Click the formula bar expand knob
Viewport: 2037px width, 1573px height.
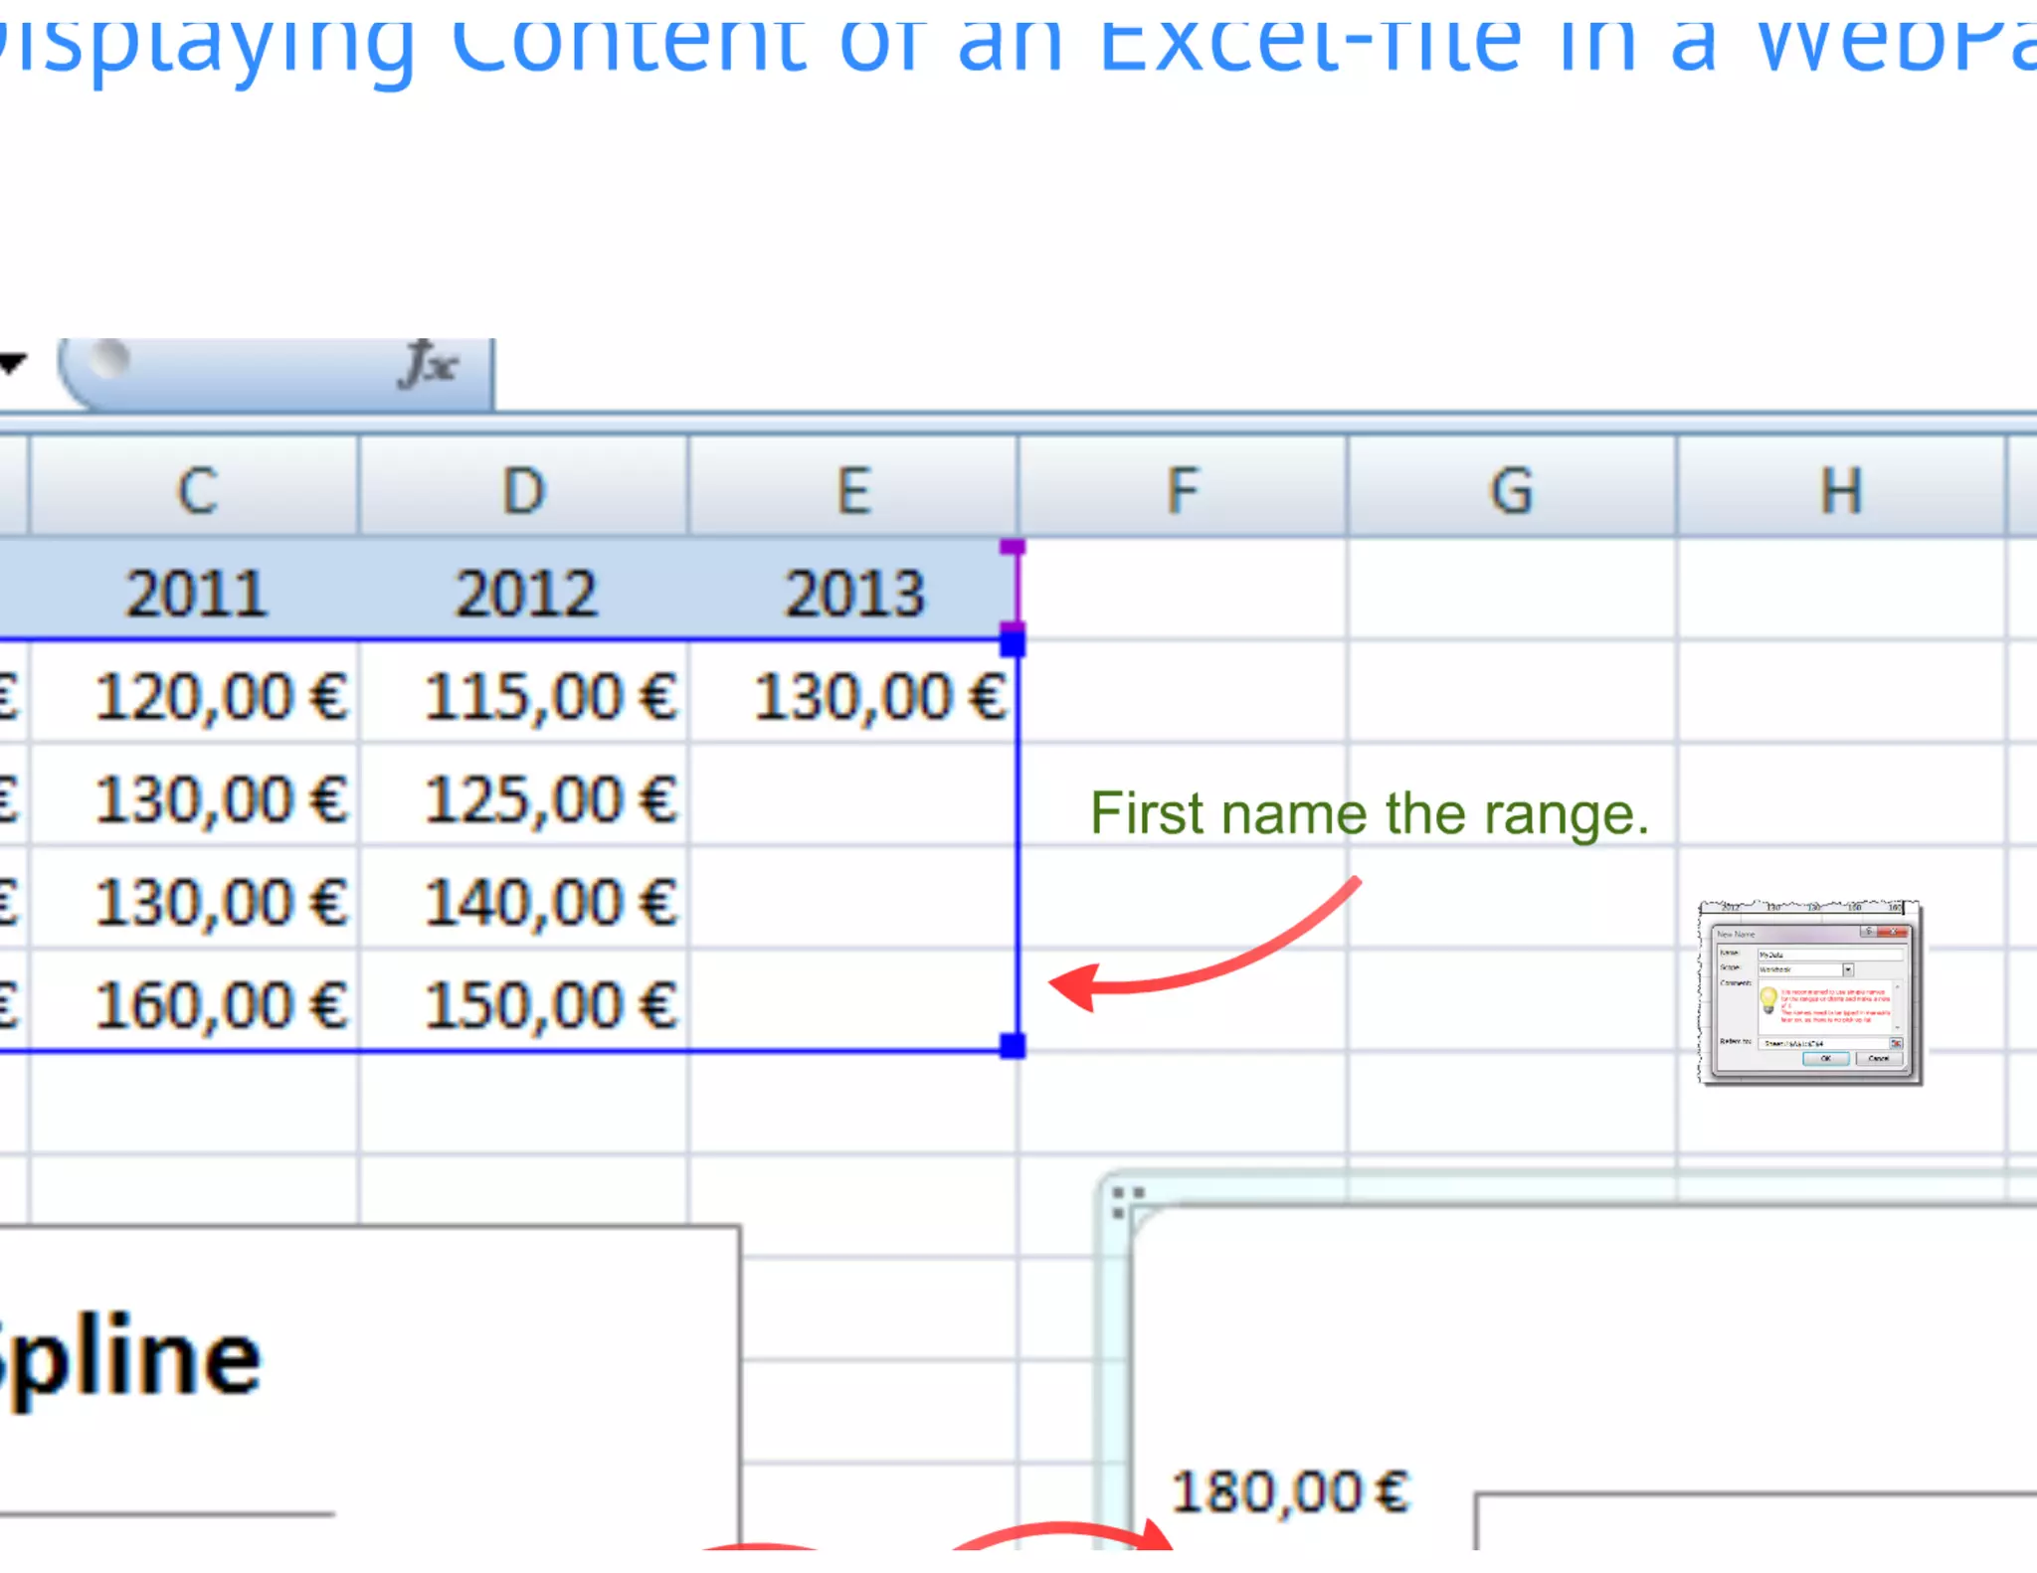[x=107, y=360]
